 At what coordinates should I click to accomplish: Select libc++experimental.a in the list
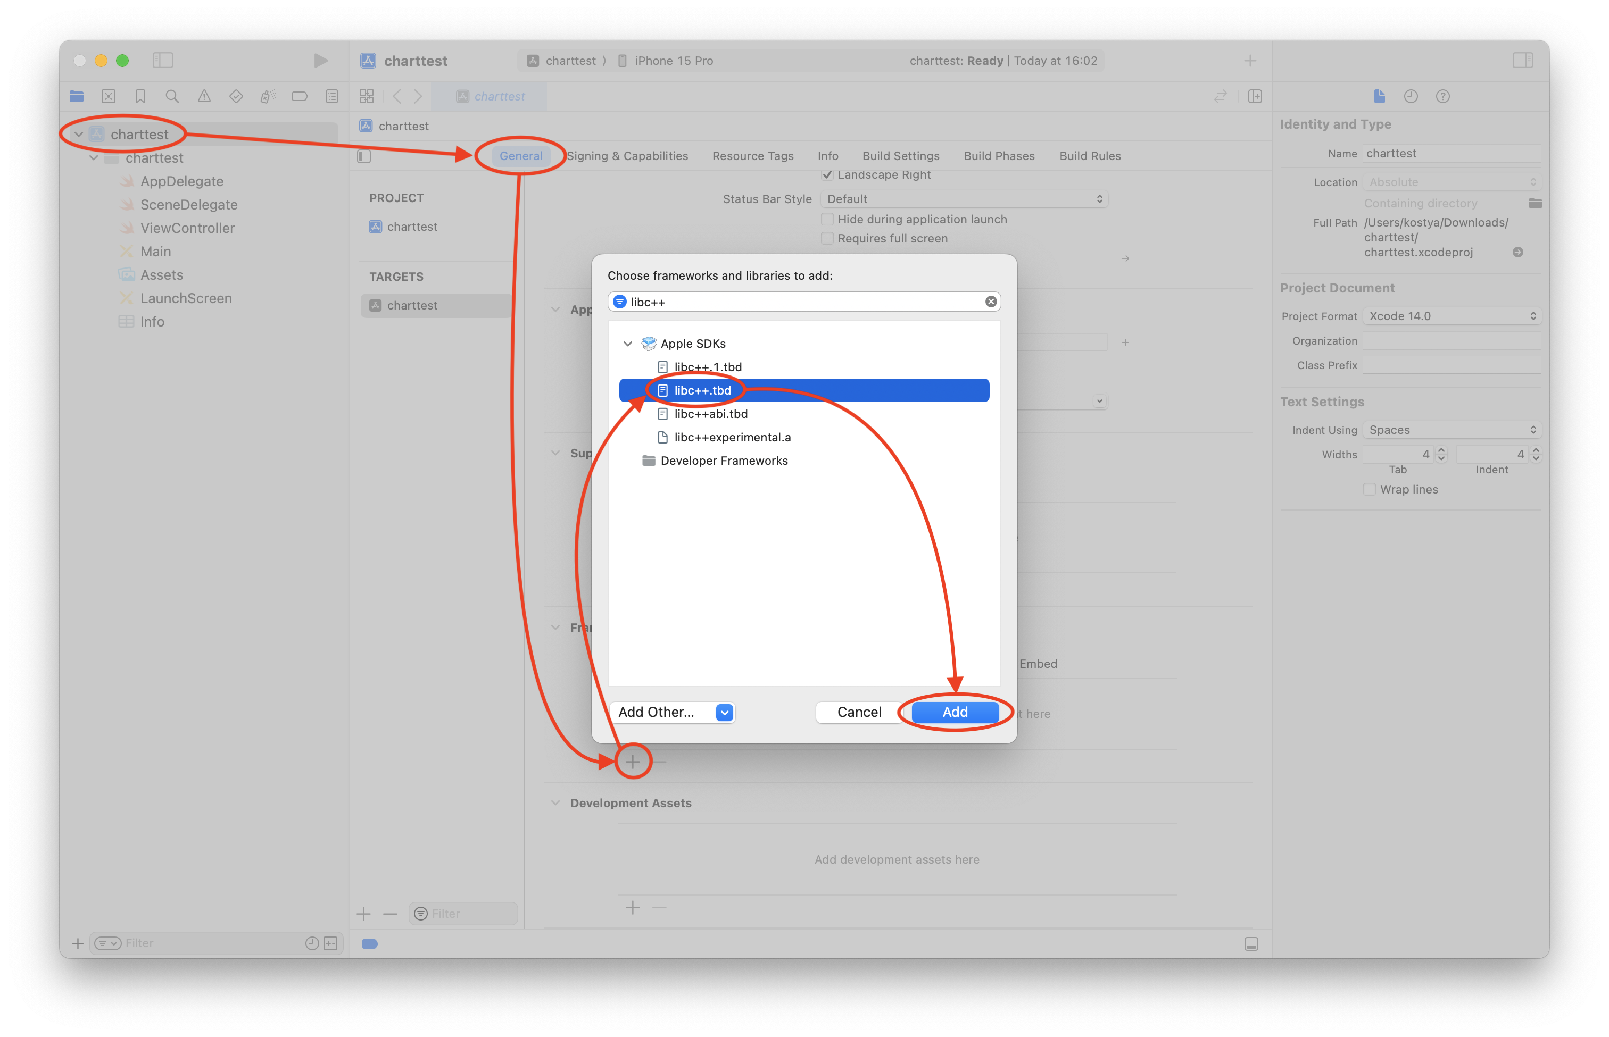coord(804,438)
